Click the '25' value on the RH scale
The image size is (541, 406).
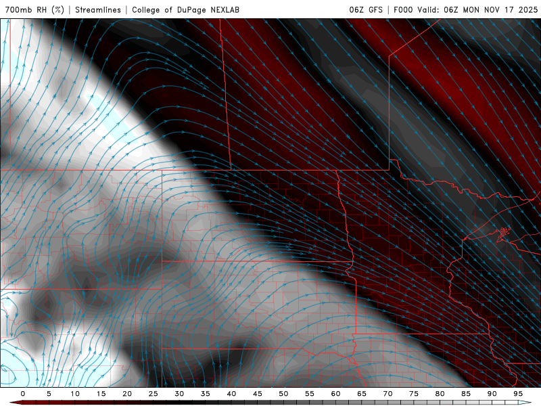(154, 394)
